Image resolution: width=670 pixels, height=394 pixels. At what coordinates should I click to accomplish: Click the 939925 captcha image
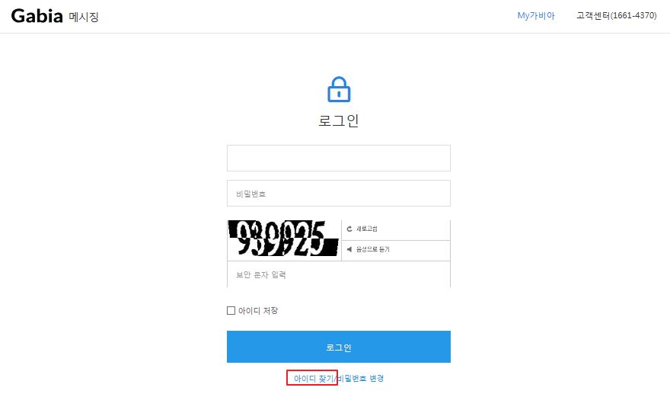tap(283, 239)
